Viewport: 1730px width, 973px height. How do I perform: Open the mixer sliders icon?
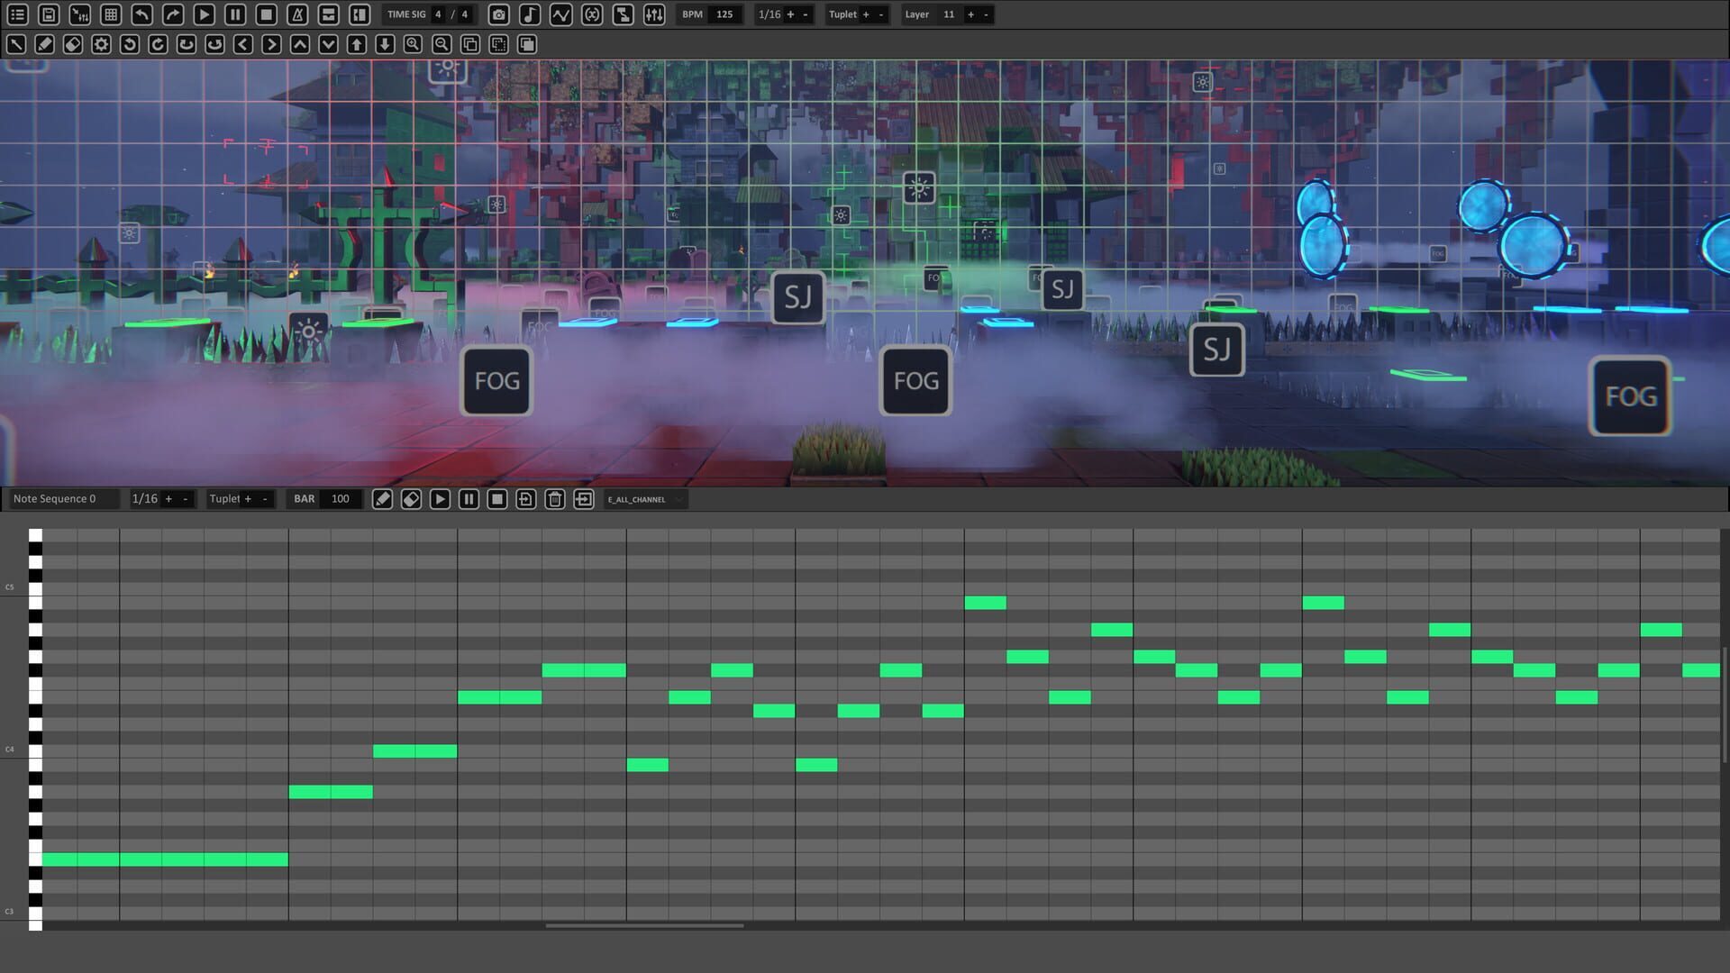654,14
